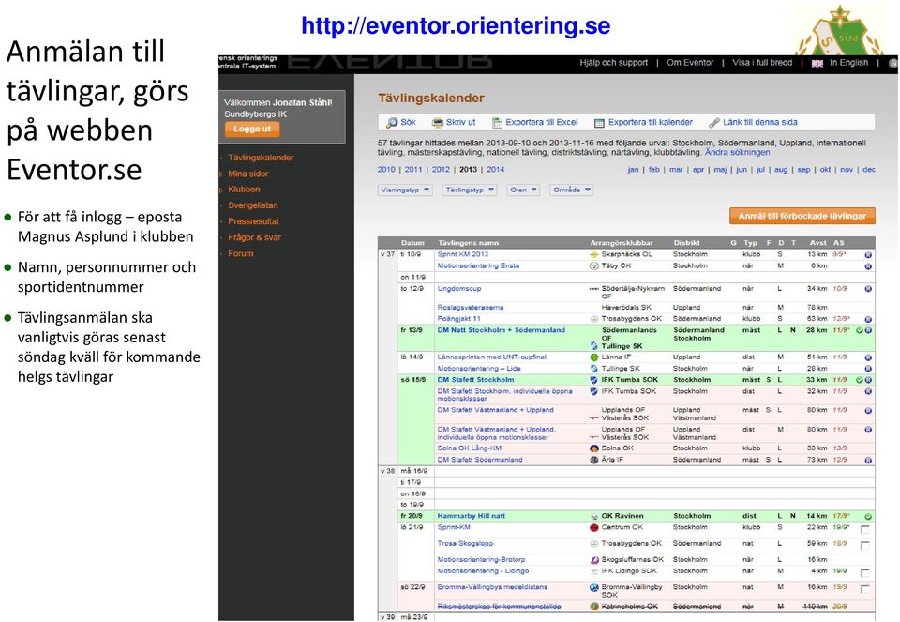Viewport: 900px width, 622px height.
Task: Click the Solna OK club logo
Action: 594,448
